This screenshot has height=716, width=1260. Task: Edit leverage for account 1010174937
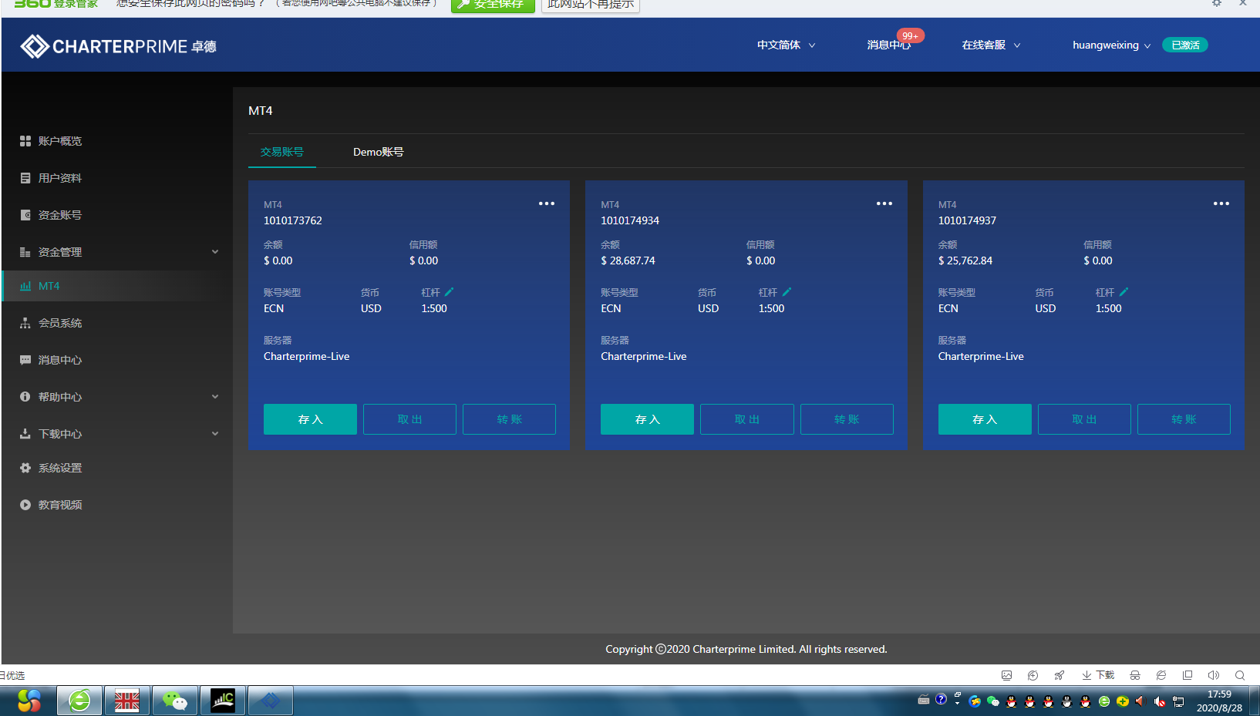(x=1124, y=292)
